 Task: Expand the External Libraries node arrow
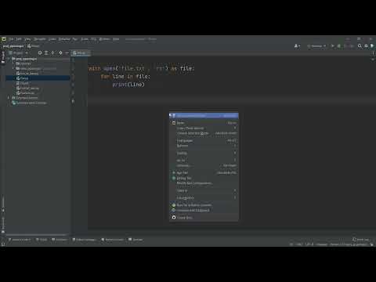coord(9,98)
